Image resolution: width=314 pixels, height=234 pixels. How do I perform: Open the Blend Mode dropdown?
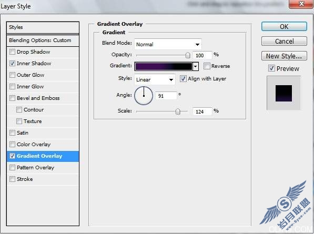coord(168,44)
